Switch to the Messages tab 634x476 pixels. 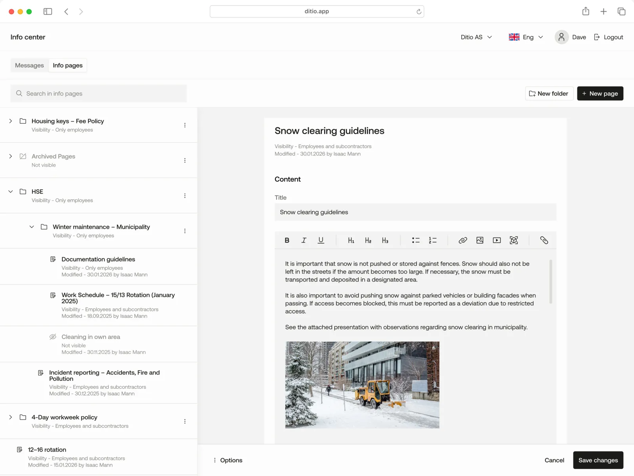click(x=29, y=65)
